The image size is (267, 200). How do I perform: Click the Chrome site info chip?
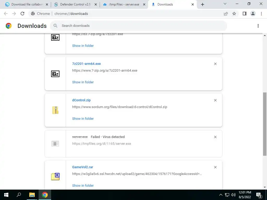pos(40,14)
